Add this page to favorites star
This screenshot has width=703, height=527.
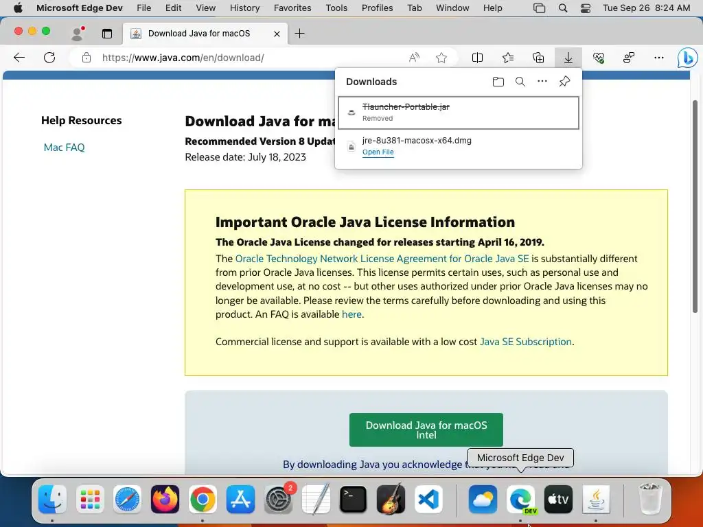pyautogui.click(x=441, y=58)
